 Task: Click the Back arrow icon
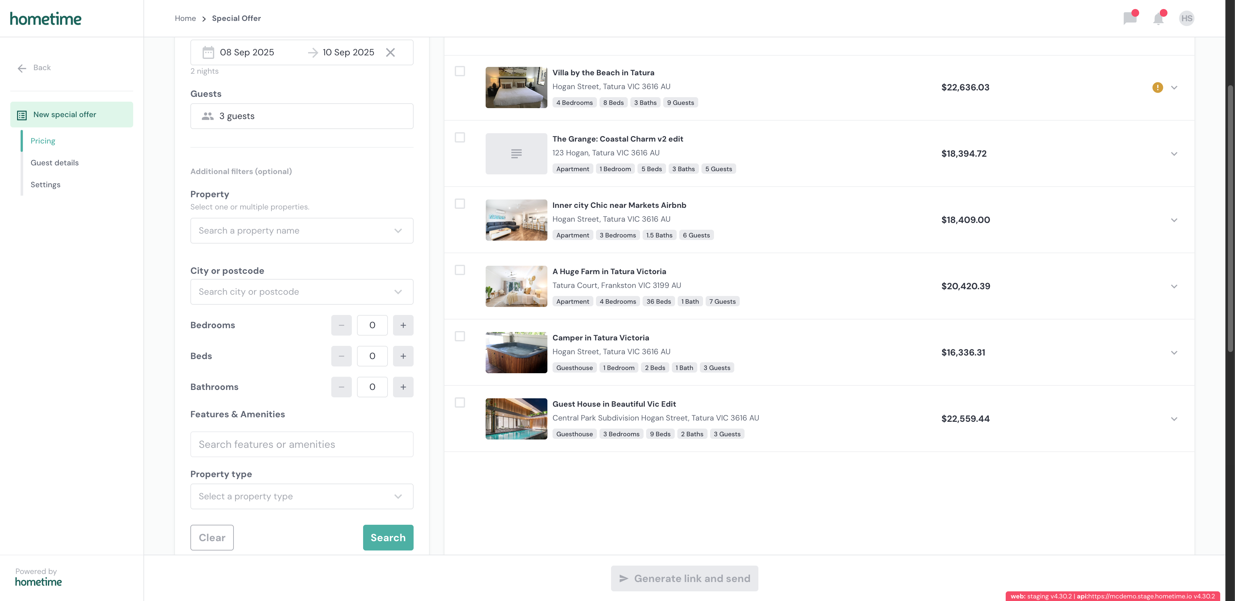(22, 68)
